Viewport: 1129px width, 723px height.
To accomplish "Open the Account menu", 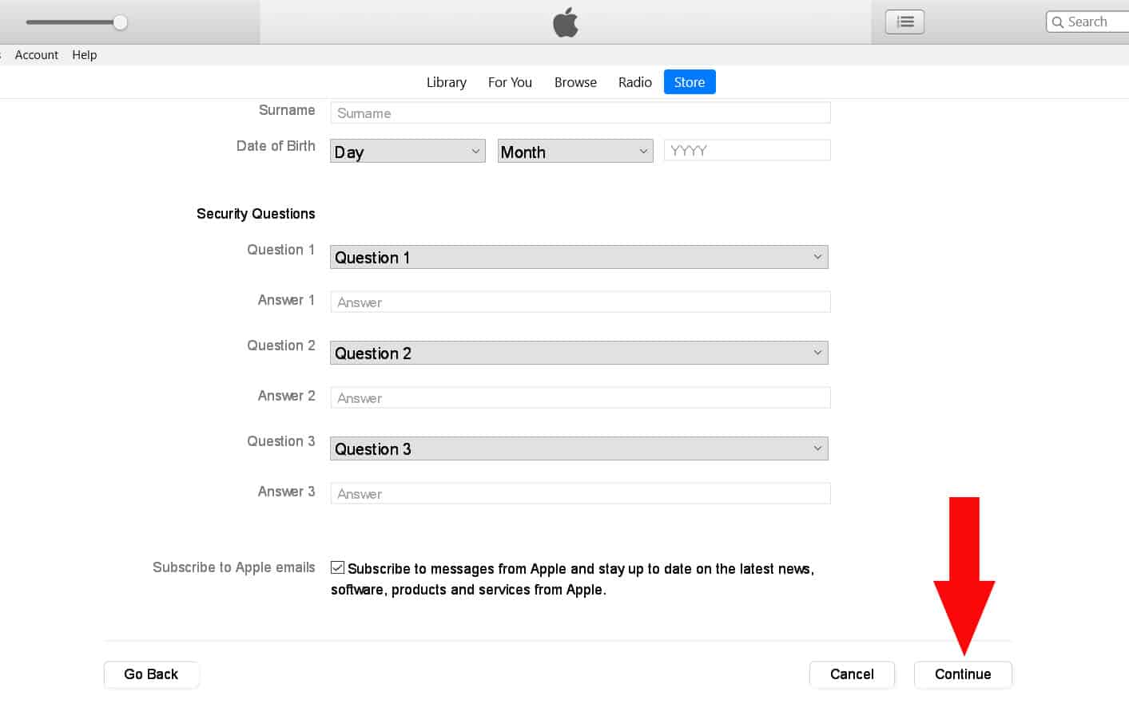I will pyautogui.click(x=37, y=55).
